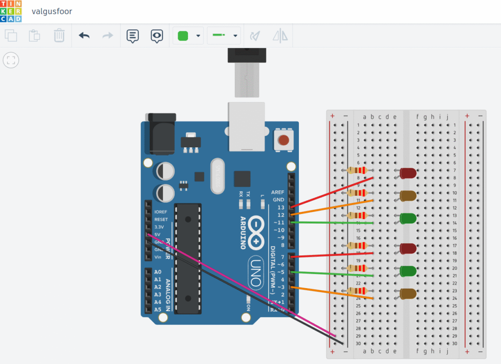Select the resistor on breadboard row 23
The image size is (501, 364).
coord(358,291)
